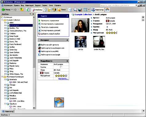Toggle the Группа checkbox in Подробности
The height and width of the screenshot is (117, 146).
pyautogui.click(x=61, y=67)
